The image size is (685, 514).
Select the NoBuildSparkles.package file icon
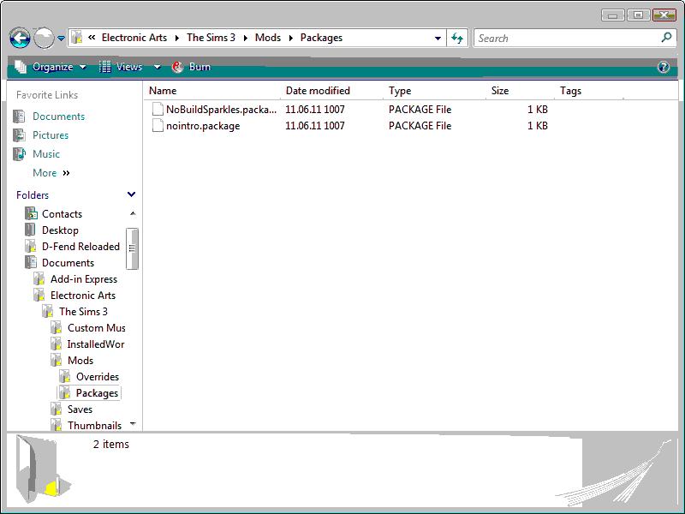[x=157, y=110]
